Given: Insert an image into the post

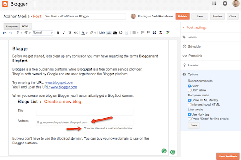Looking at the screenshot, I should pyautogui.click(x=109, y=33).
